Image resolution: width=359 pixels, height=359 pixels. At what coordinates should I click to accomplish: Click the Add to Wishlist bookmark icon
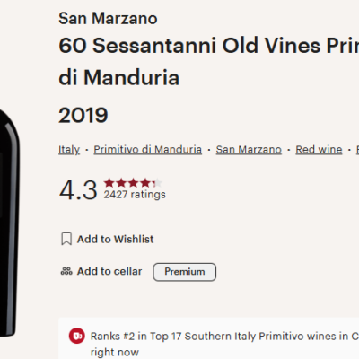tap(66, 239)
